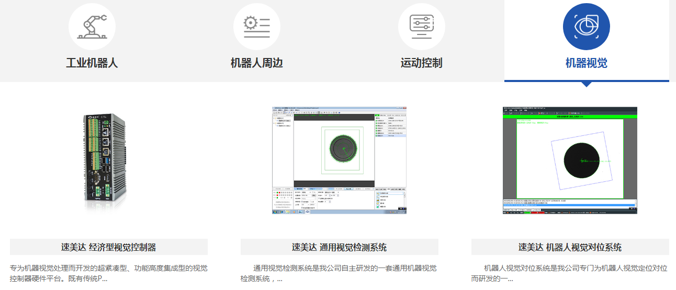Viewport: 676px width, 290px height.
Task: Open the 速美达 经济型视觉控制器 title link
Action: click(x=109, y=247)
